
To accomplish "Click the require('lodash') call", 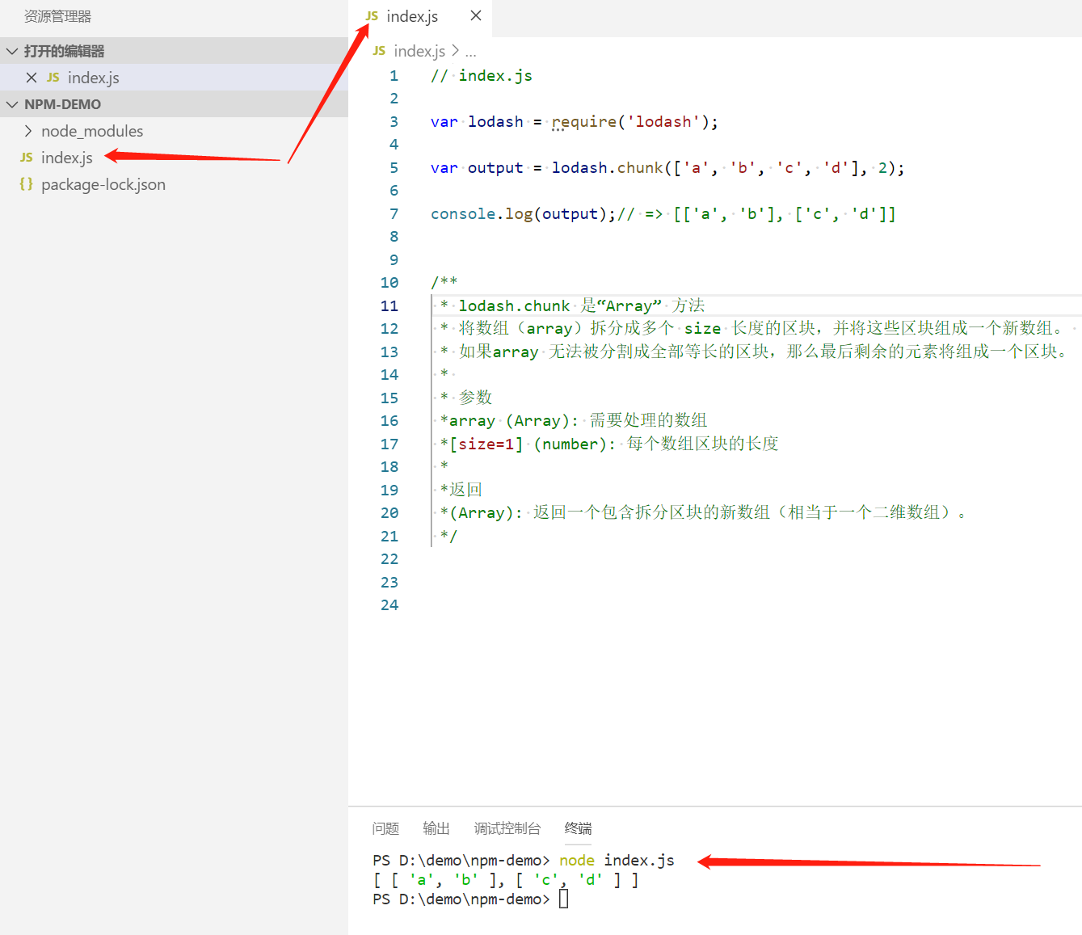I will 630,122.
